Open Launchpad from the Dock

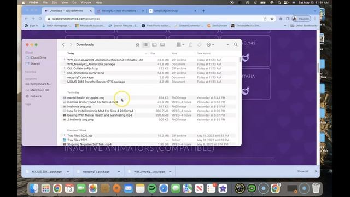pos(45,188)
